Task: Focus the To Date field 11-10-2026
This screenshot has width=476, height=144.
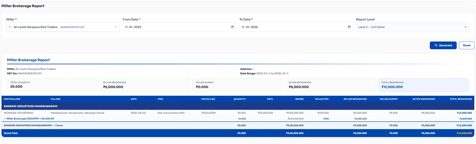Action: (296, 27)
